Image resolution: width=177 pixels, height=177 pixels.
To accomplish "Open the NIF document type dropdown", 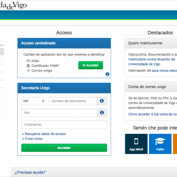I will coord(33,101).
